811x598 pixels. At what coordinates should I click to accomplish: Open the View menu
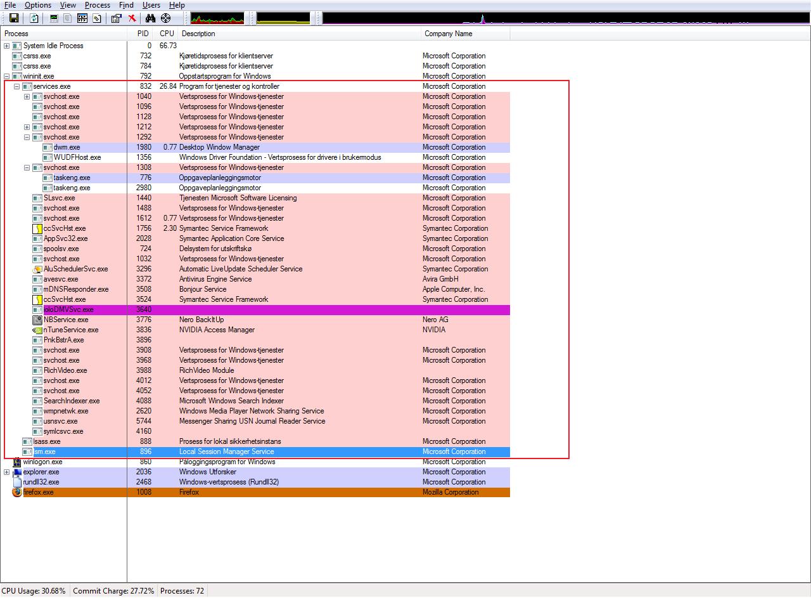[68, 5]
